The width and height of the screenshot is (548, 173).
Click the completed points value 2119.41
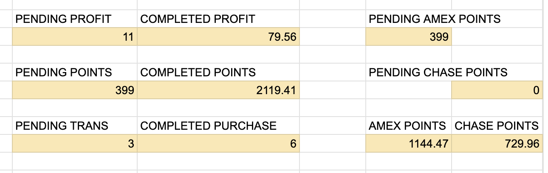(x=218, y=90)
